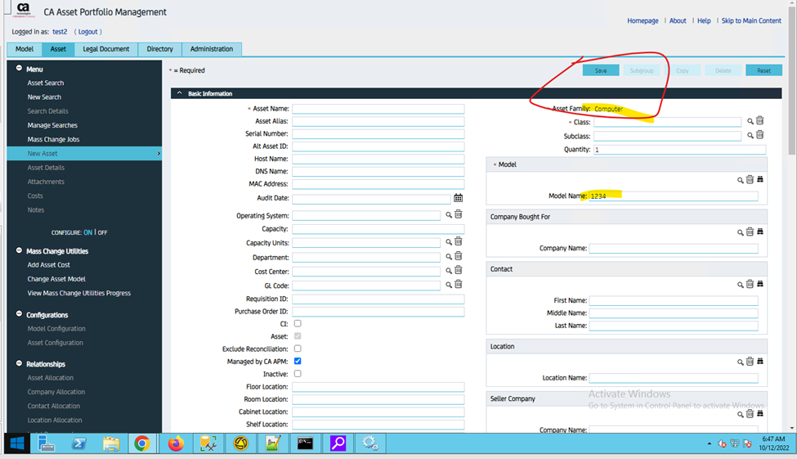Screen dimensions: 797x459
Task: Open the Audit Date calendar picker
Action: tap(458, 198)
